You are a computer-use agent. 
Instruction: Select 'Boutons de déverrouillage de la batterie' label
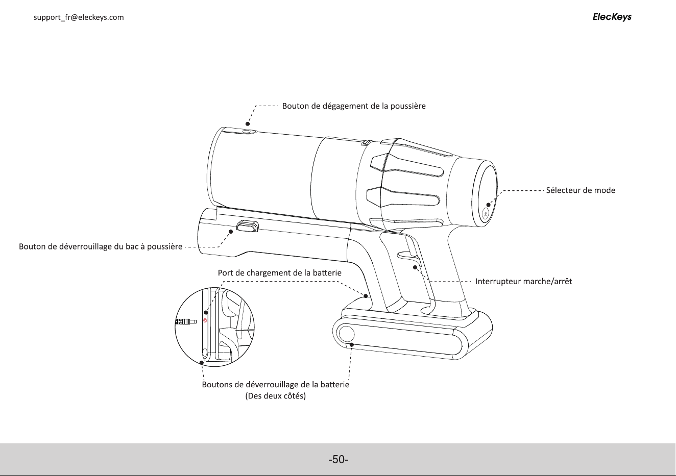(275, 385)
